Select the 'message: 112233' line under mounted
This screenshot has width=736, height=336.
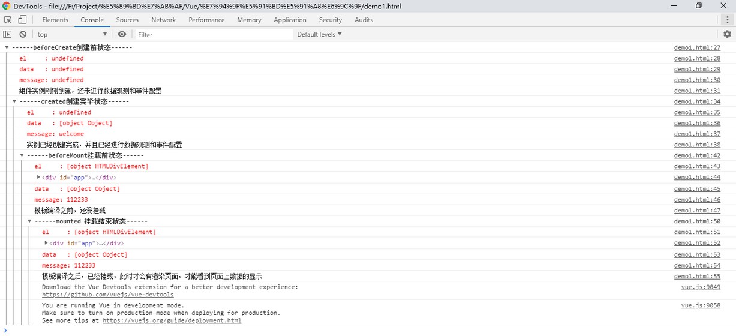[68, 265]
